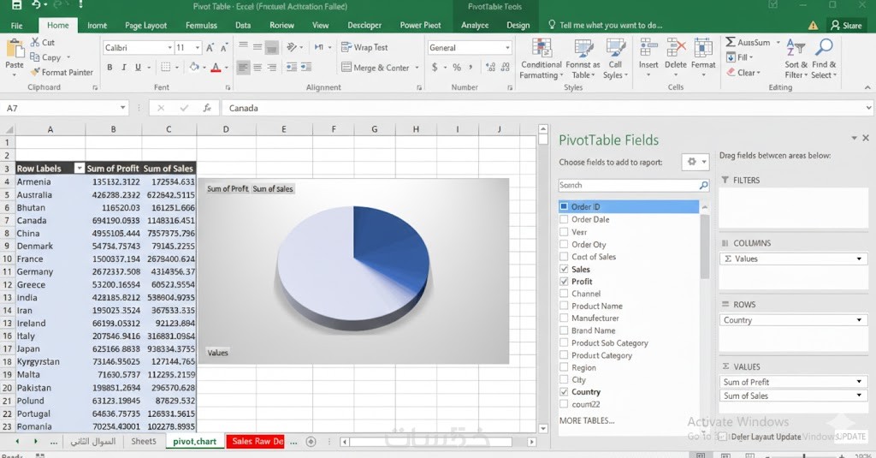Image resolution: width=876 pixels, height=458 pixels.
Task: Click the Insert cells icon
Action: click(x=648, y=48)
